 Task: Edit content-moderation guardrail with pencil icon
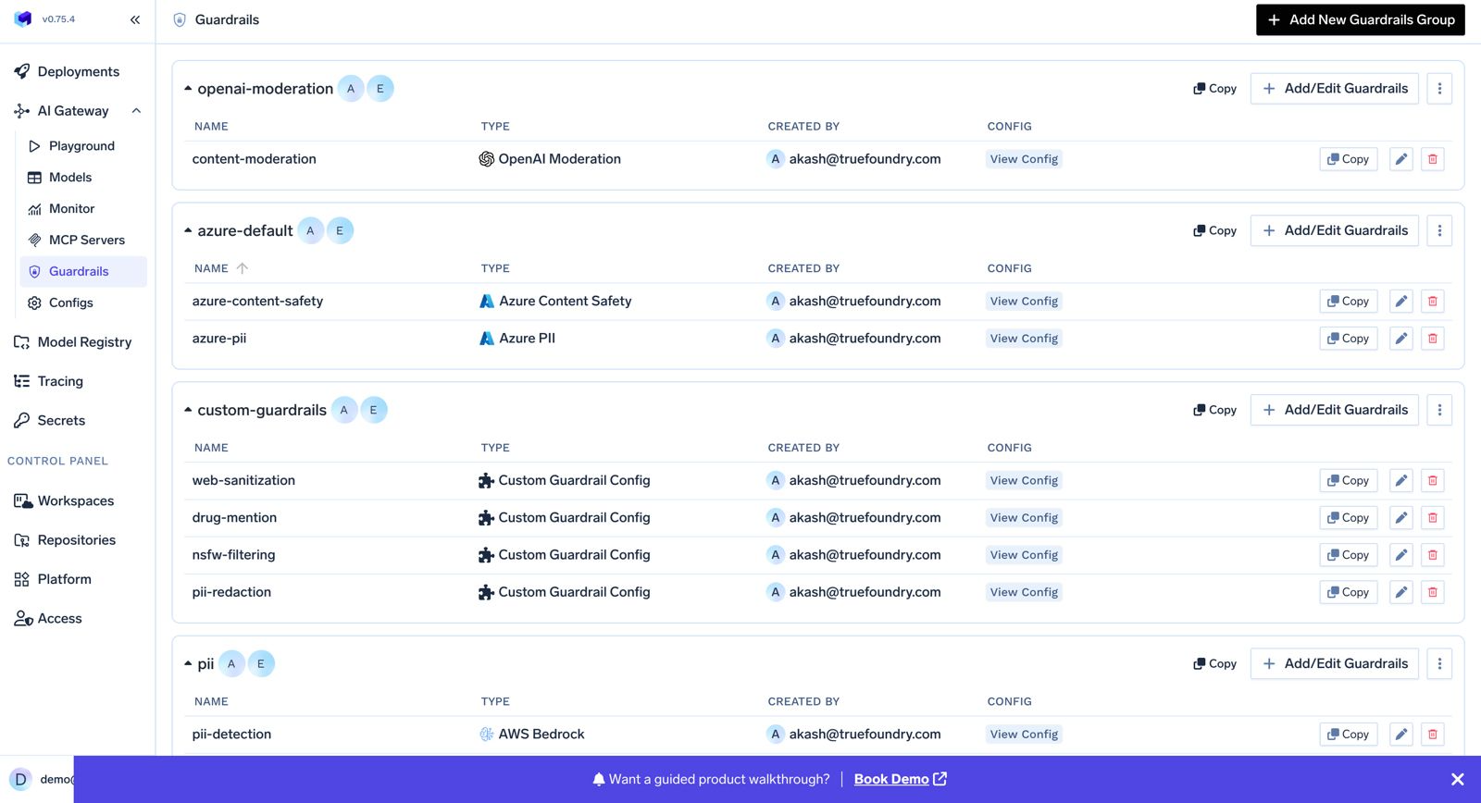tap(1401, 159)
